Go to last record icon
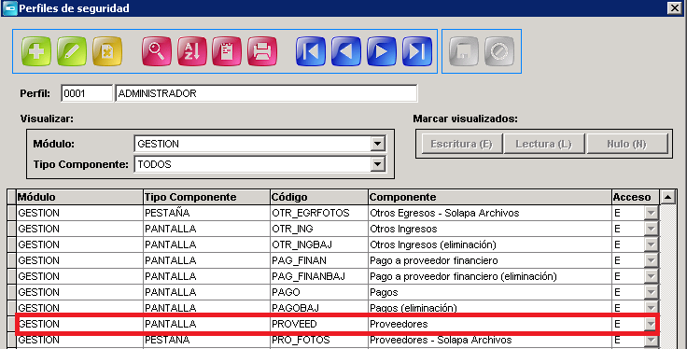Image resolution: width=687 pixels, height=349 pixels. (x=417, y=51)
